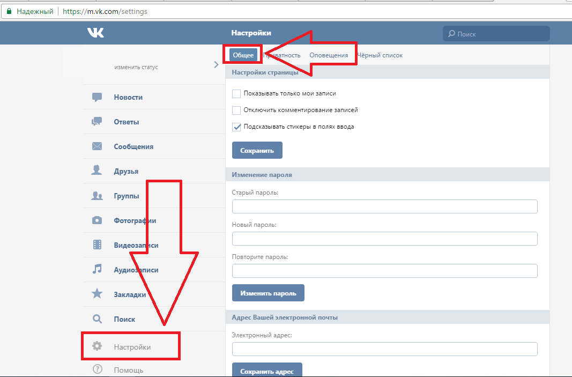This screenshot has height=377, width=572.
Task: Click the Поиск magnifier icon in sidebar
Action: tap(97, 319)
